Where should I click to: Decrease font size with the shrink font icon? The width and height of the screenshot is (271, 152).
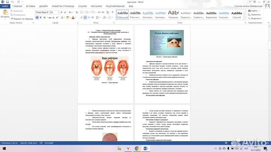click(x=65, y=12)
